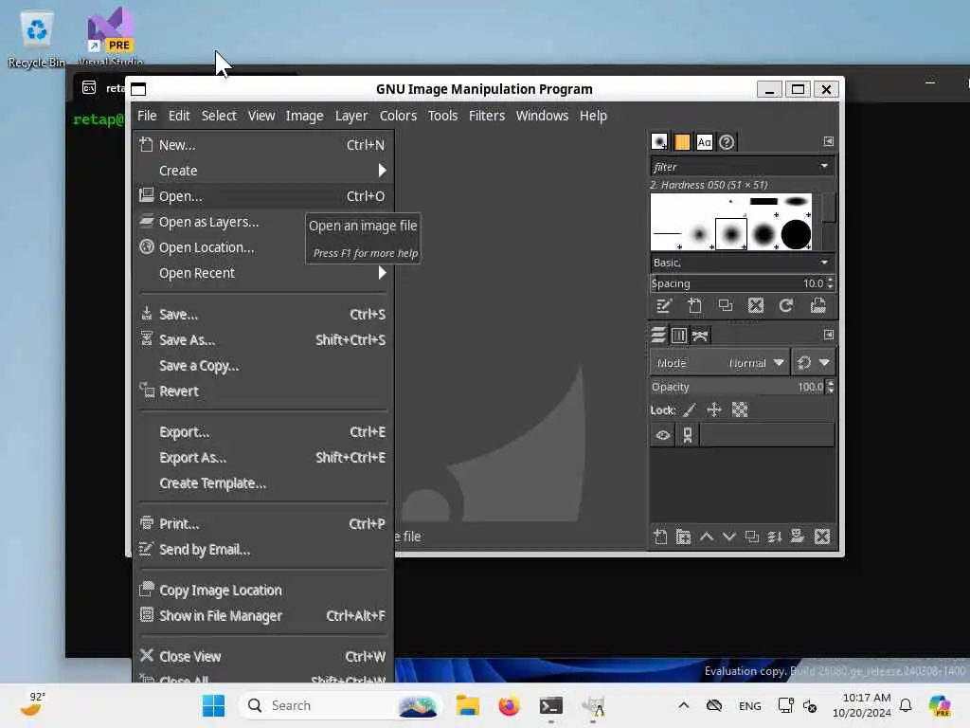Viewport: 970px width, 728px height.
Task: Select the Hardness 050 brush thumbnail
Action: pyautogui.click(x=730, y=234)
